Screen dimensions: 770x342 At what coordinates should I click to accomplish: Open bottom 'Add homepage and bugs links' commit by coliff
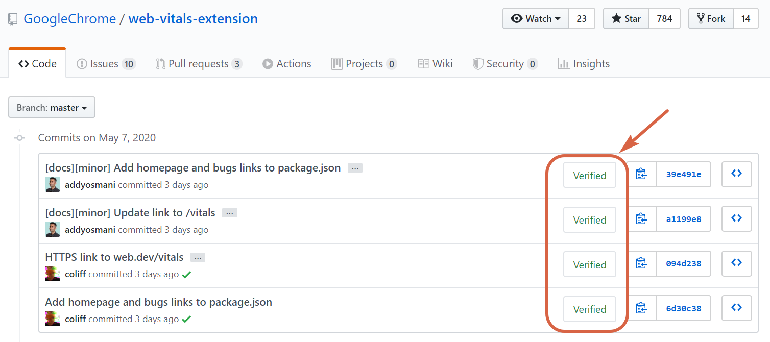(159, 302)
